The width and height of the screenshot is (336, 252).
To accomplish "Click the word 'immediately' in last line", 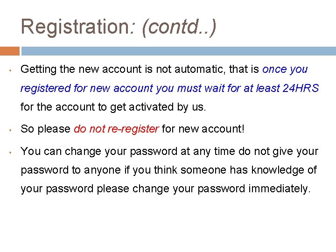I will [278, 189].
